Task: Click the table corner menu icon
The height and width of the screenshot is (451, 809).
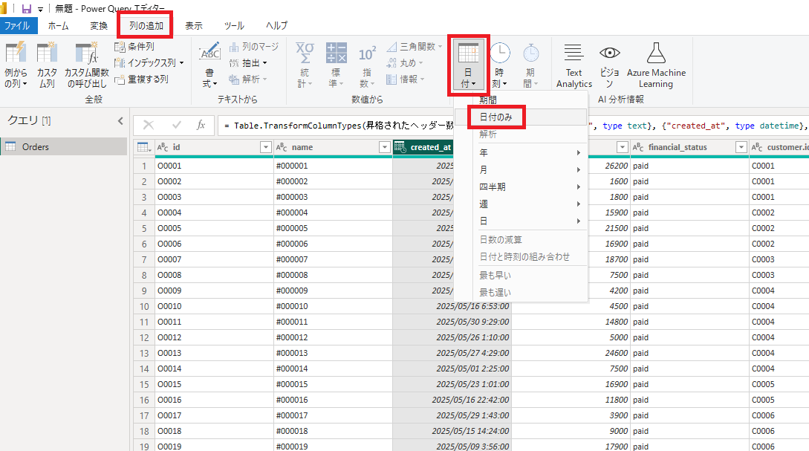Action: click(x=143, y=148)
